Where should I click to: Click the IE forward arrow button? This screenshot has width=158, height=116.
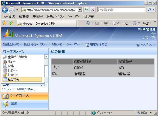tap(12, 10)
